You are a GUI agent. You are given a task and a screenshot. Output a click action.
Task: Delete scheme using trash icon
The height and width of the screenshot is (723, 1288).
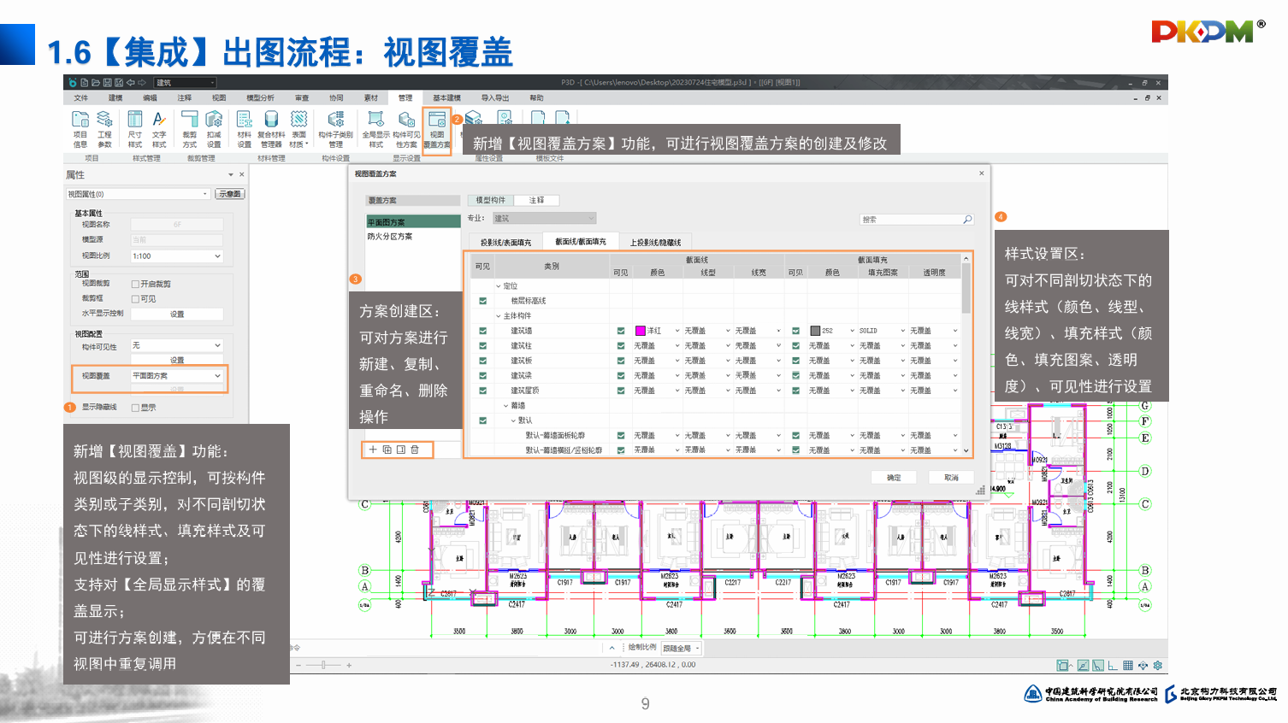click(x=415, y=450)
